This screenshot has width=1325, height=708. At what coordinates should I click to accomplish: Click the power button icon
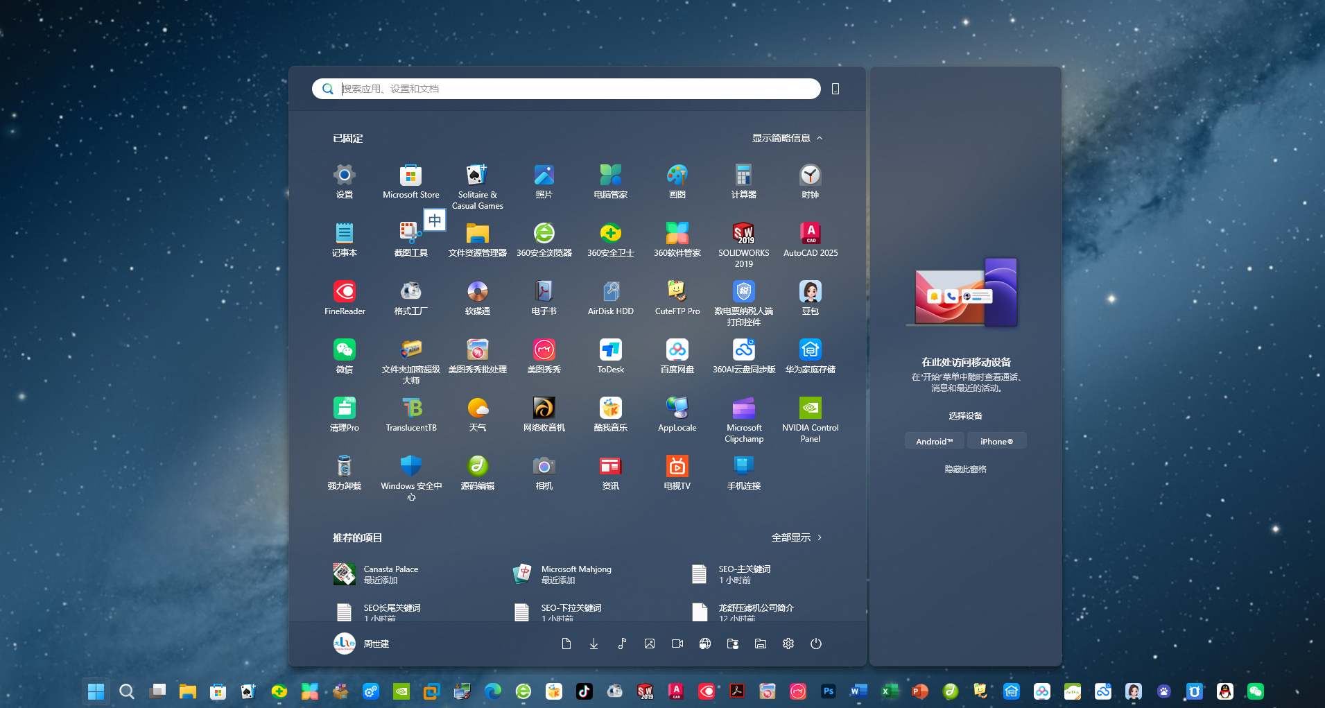816,644
